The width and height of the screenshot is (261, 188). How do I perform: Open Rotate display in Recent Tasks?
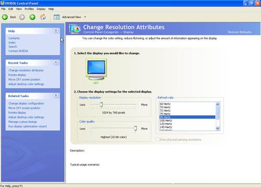(x=17, y=75)
